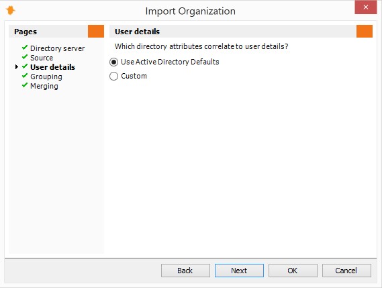Click the arrow marker beside User details page
382x288 pixels.
coord(17,66)
